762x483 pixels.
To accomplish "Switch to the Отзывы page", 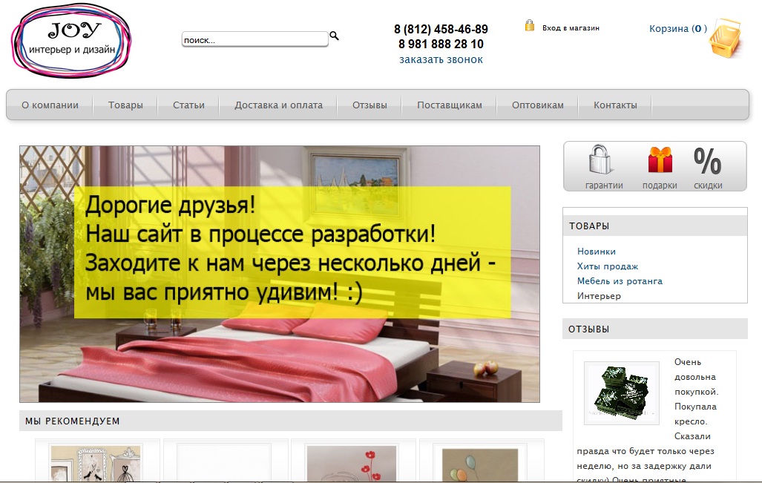I will pos(369,105).
